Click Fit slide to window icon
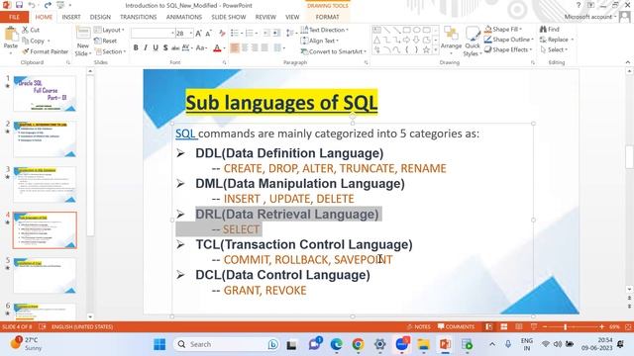The width and height of the screenshot is (634, 356). pos(628,326)
